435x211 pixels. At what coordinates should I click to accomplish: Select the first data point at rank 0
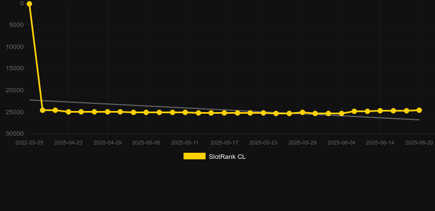point(29,4)
